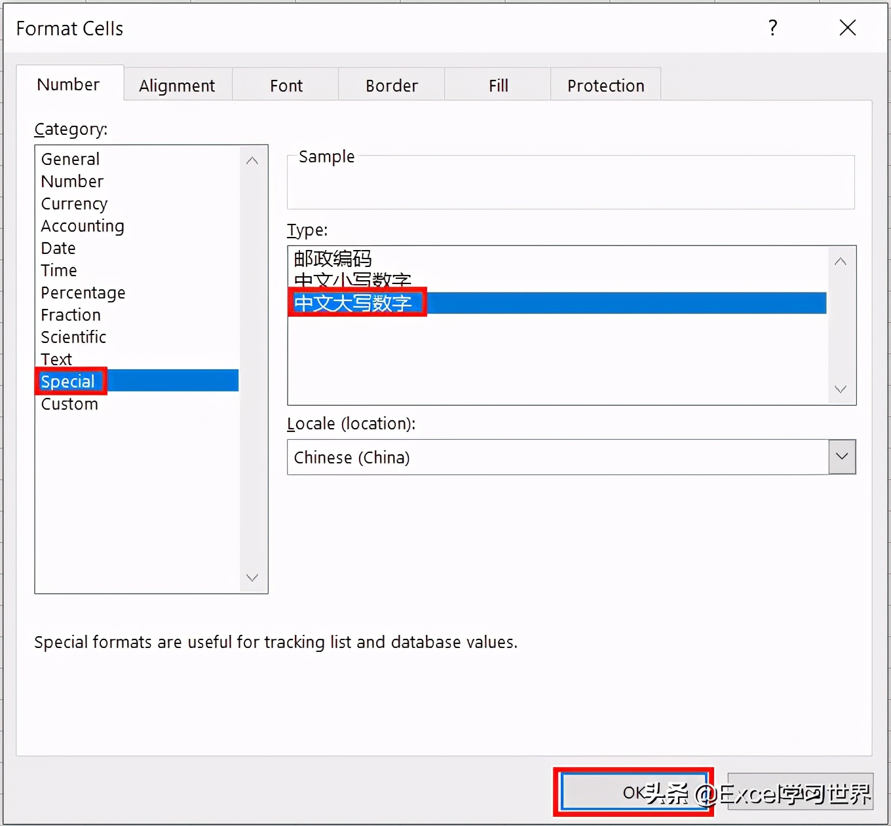This screenshot has width=891, height=826.
Task: Open the Locale dropdown arrow
Action: pyautogui.click(x=842, y=457)
